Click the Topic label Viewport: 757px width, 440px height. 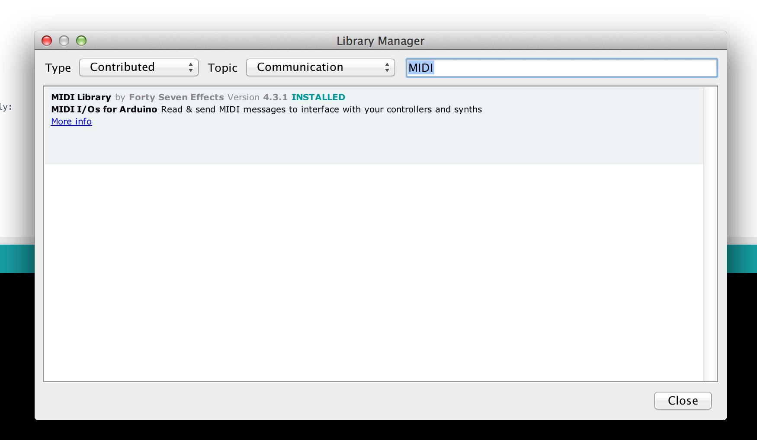[x=222, y=68]
